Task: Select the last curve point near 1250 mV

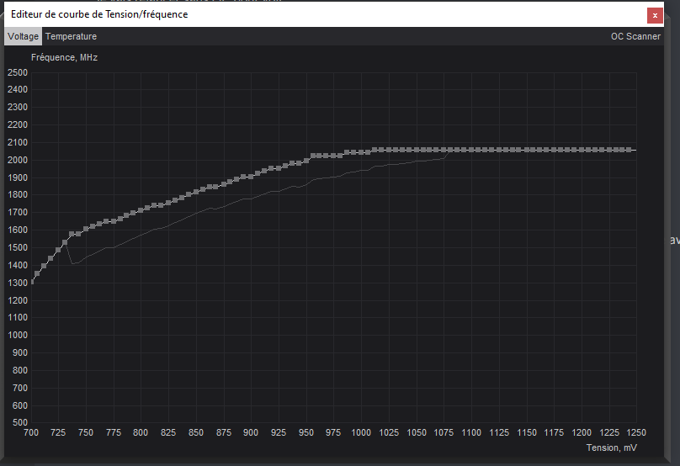Action: [629, 150]
